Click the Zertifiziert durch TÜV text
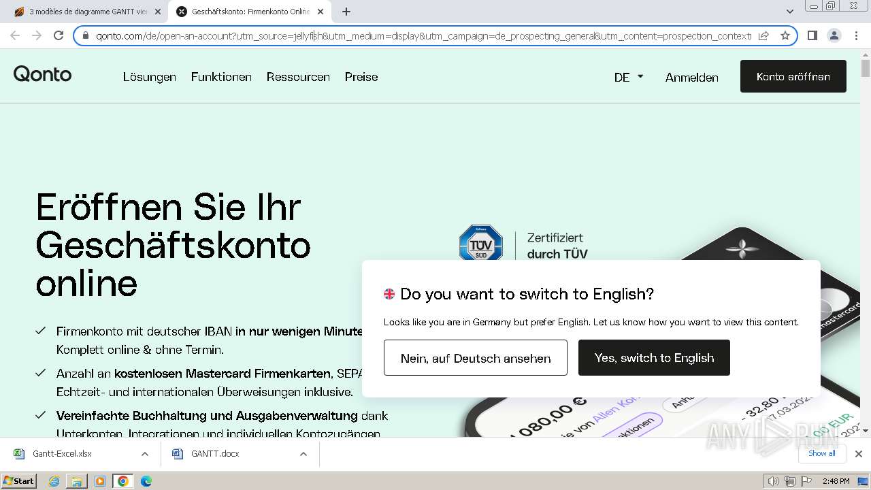This screenshot has width=871, height=490. [x=557, y=246]
